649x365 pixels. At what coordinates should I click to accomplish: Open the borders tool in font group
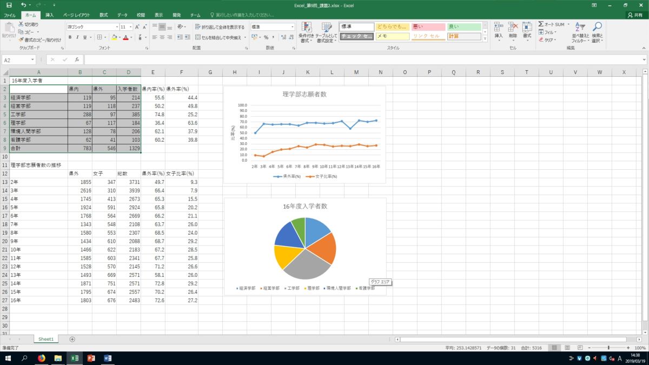click(100, 37)
